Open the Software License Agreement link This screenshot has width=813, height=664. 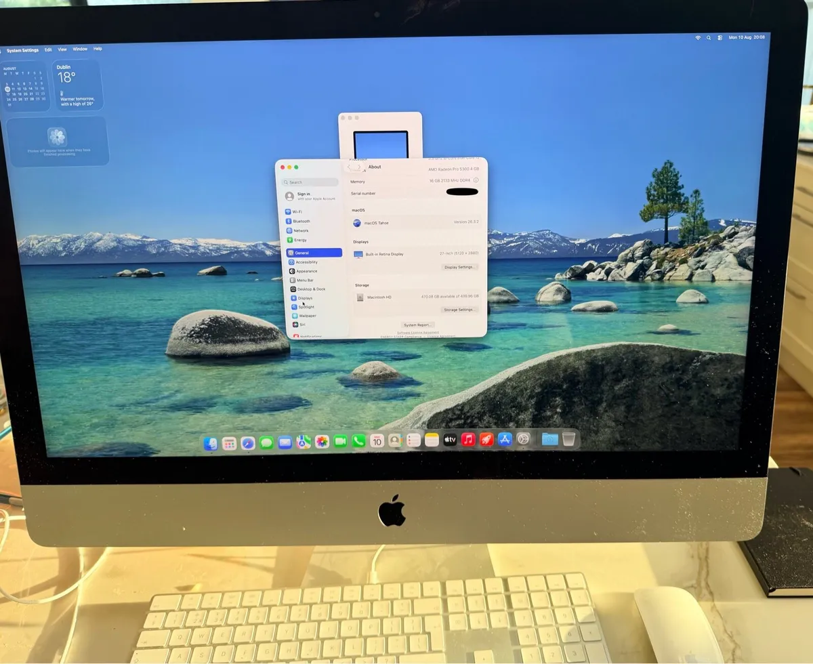point(418,333)
